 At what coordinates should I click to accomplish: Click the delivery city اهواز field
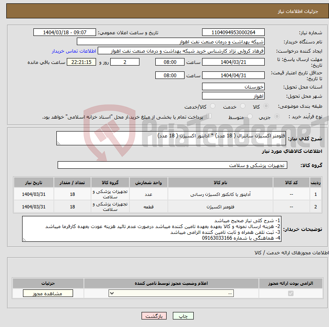(233, 96)
